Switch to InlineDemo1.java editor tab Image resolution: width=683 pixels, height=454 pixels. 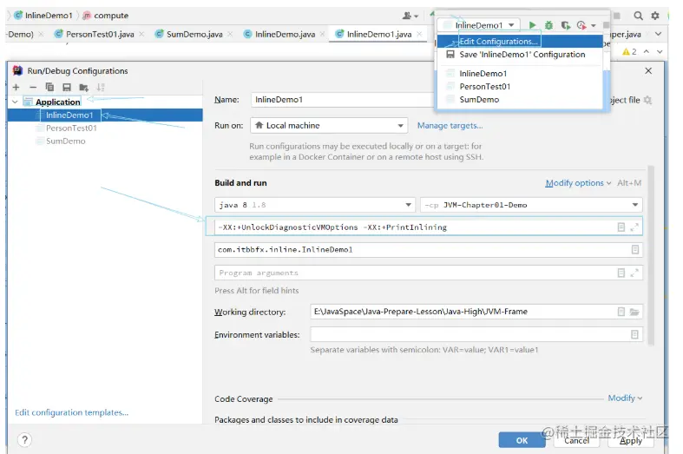tap(379, 34)
